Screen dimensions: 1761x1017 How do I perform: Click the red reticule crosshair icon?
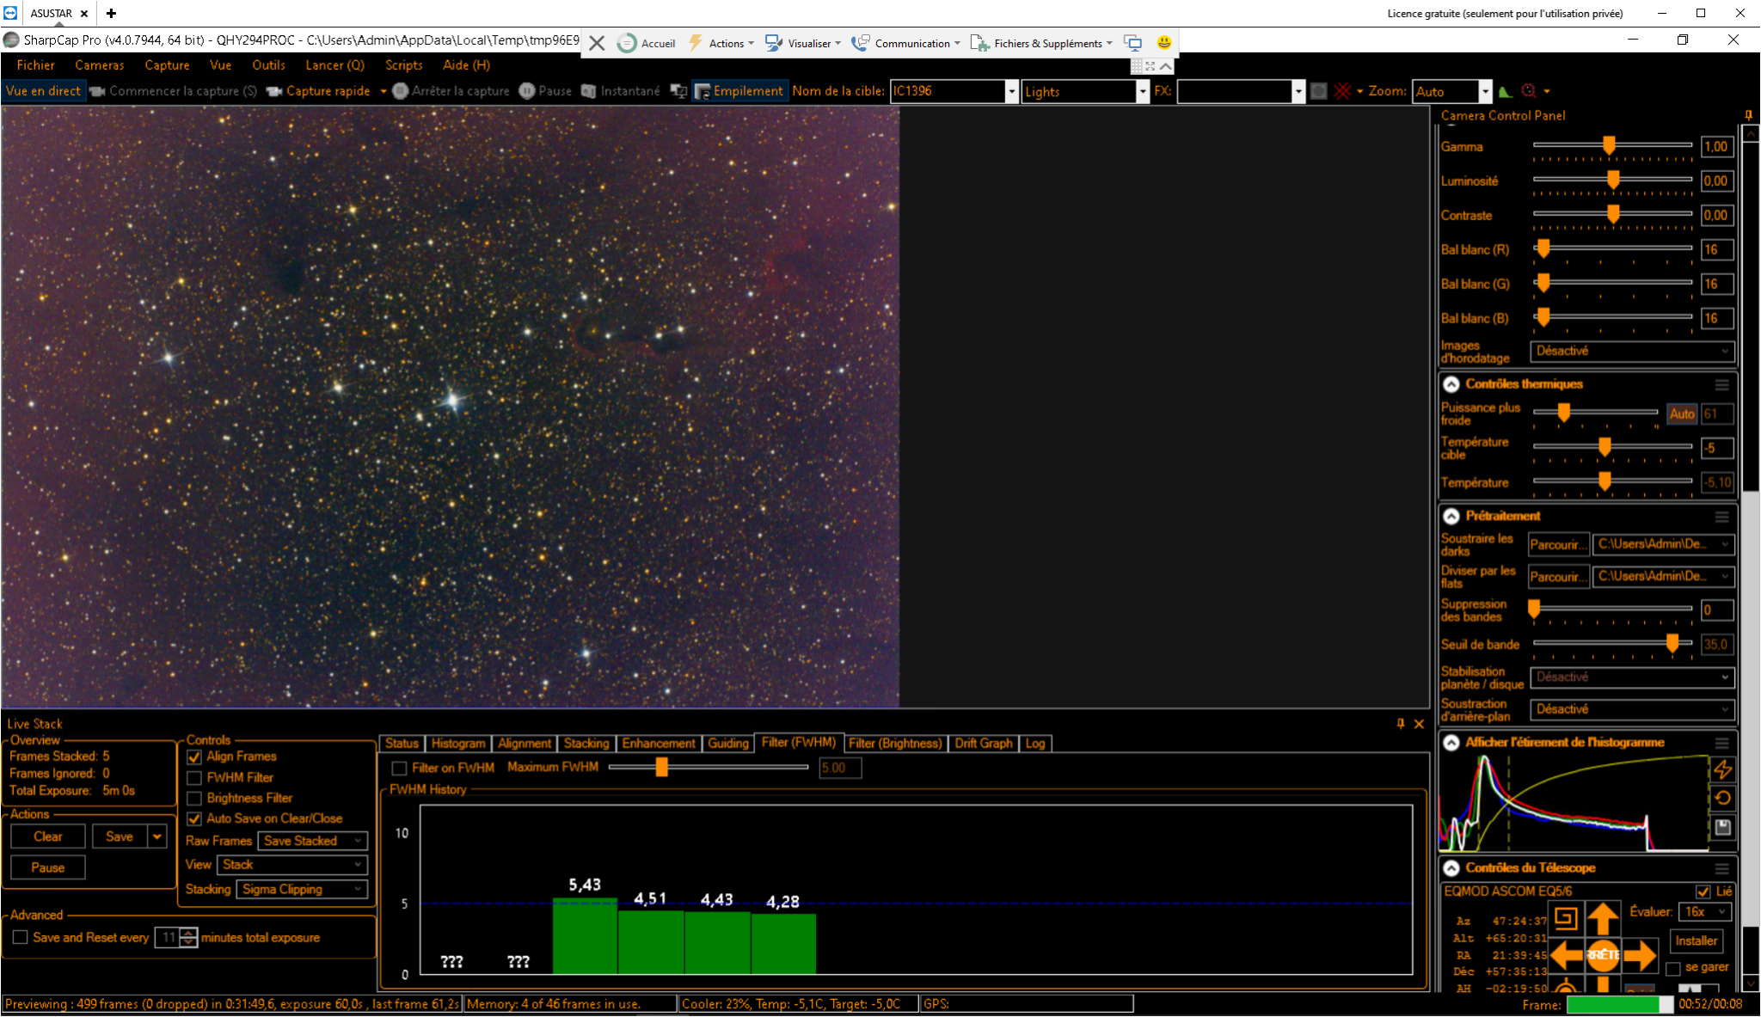[x=1342, y=91]
